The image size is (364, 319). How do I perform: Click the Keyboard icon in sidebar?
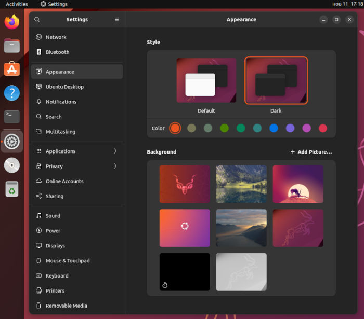39,275
